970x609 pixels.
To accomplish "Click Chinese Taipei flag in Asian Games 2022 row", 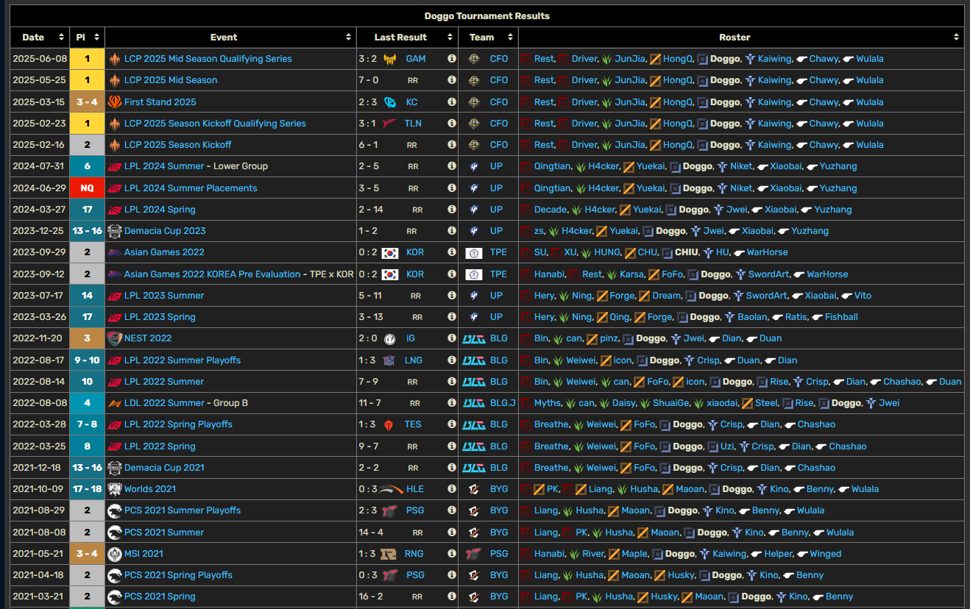I will 474,252.
